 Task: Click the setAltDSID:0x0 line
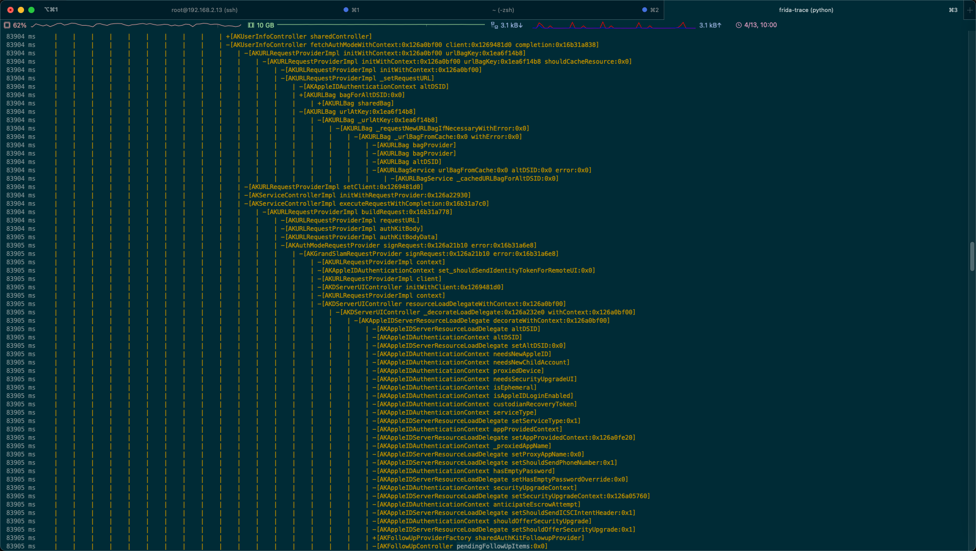tap(469, 346)
